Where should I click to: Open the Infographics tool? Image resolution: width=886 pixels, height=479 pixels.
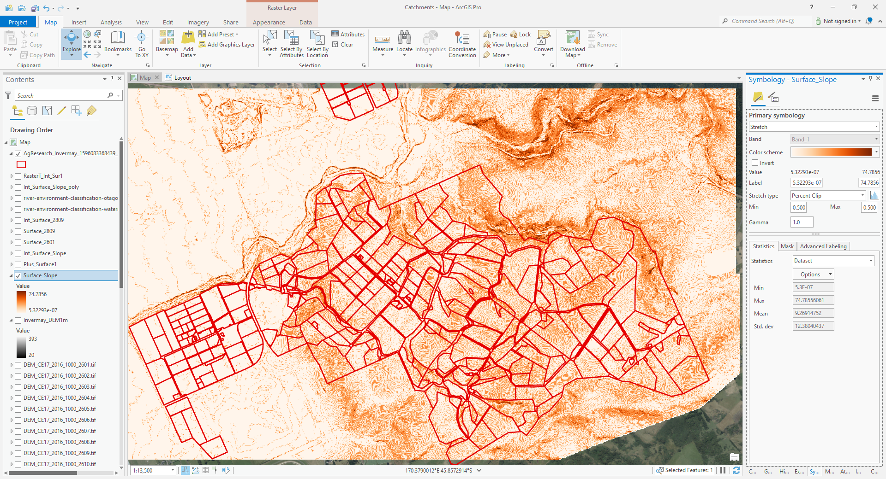click(x=430, y=44)
